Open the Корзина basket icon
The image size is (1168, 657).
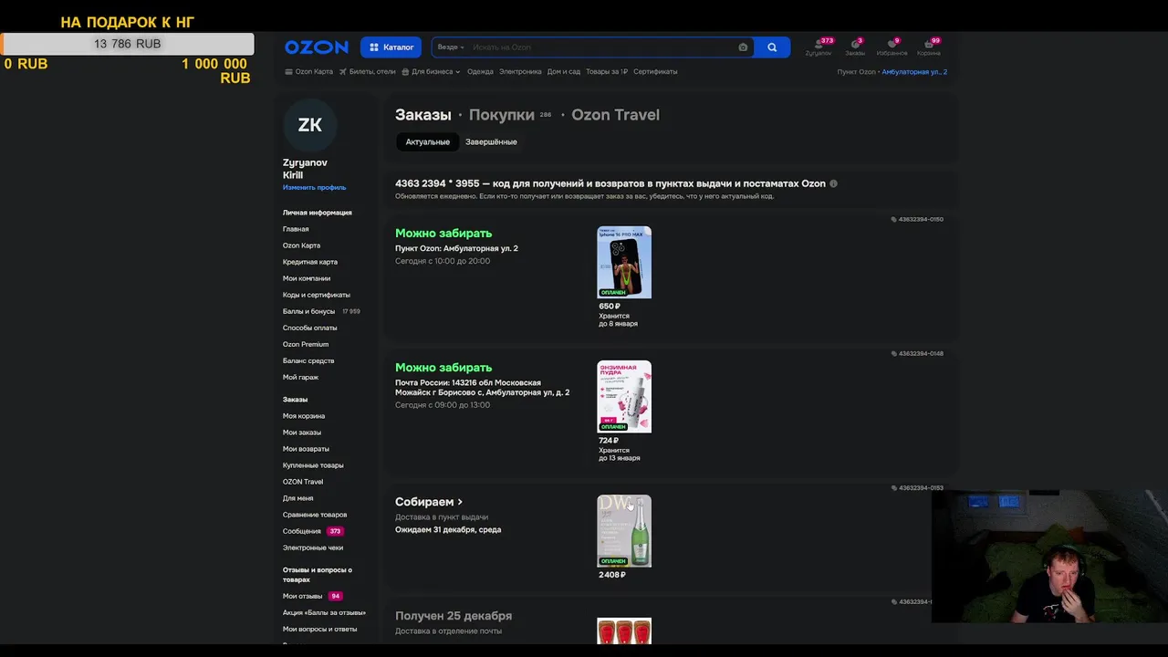(x=929, y=47)
